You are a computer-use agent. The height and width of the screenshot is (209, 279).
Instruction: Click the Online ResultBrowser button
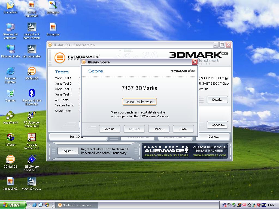pyautogui.click(x=139, y=102)
